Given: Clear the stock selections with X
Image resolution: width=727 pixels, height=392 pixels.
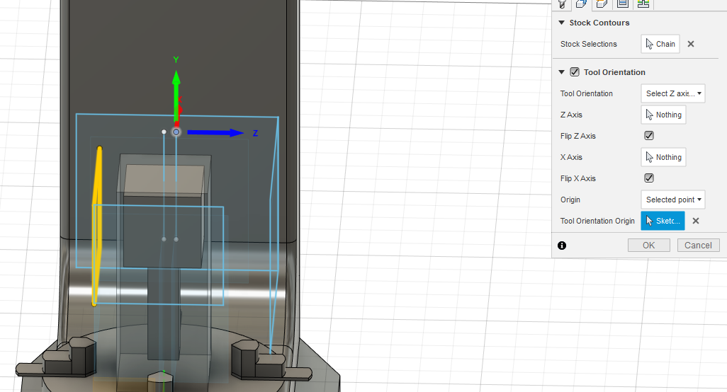Looking at the screenshot, I should click(x=691, y=44).
